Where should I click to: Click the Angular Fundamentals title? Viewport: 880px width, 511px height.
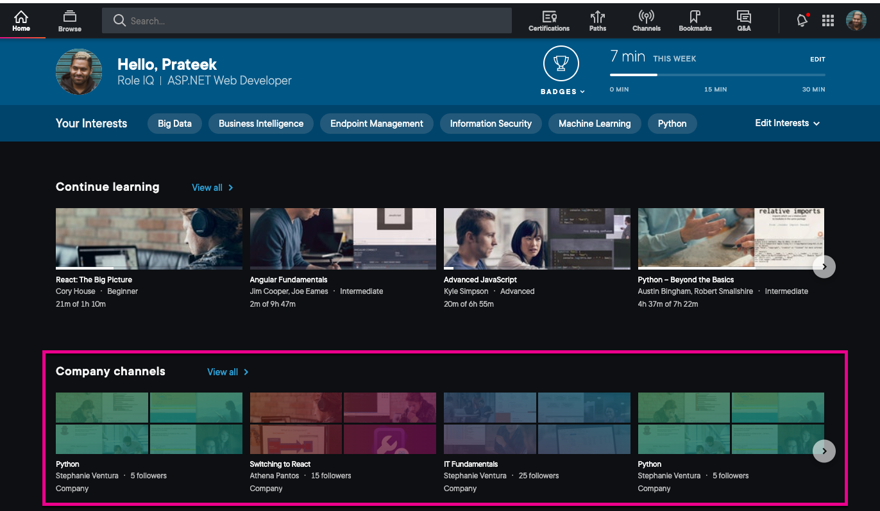pyautogui.click(x=289, y=280)
